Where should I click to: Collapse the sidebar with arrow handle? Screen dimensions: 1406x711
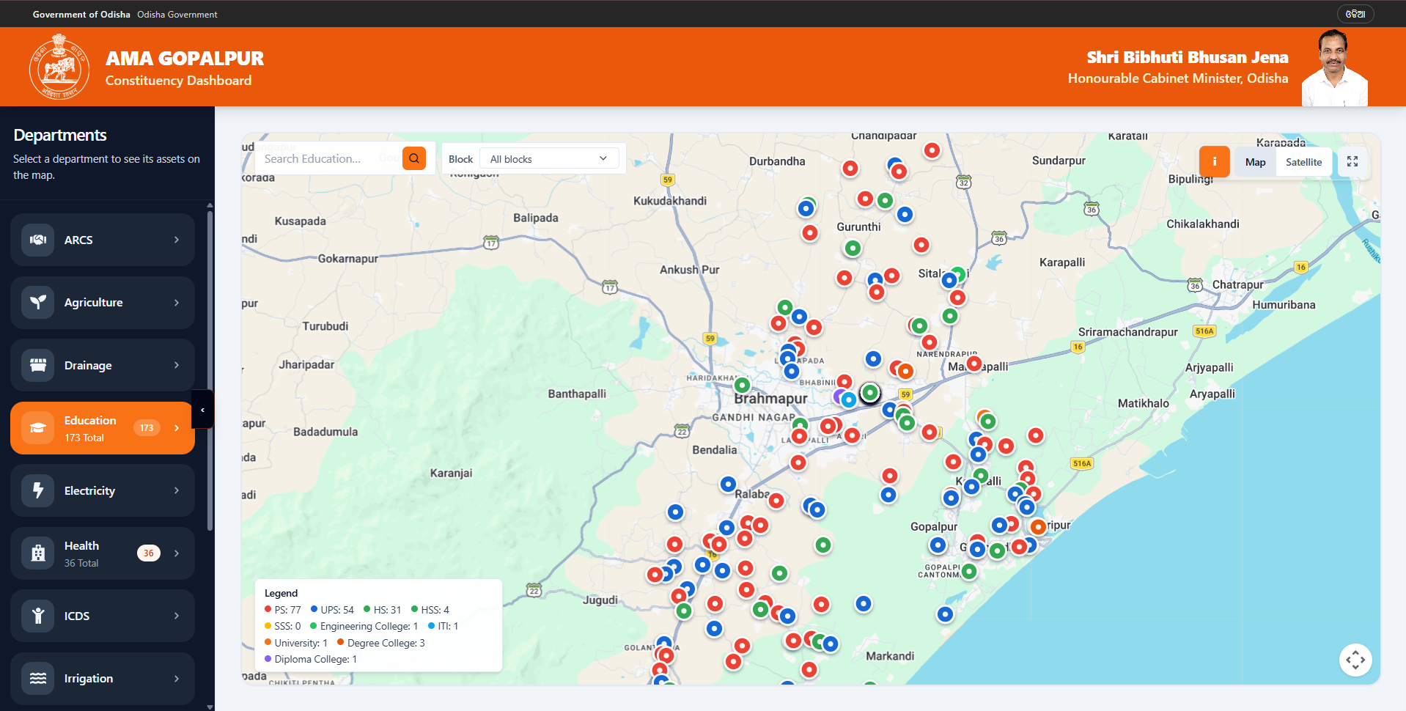pyautogui.click(x=202, y=410)
